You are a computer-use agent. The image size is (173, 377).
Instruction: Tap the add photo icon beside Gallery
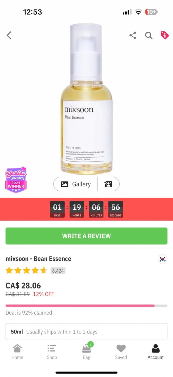click(108, 184)
